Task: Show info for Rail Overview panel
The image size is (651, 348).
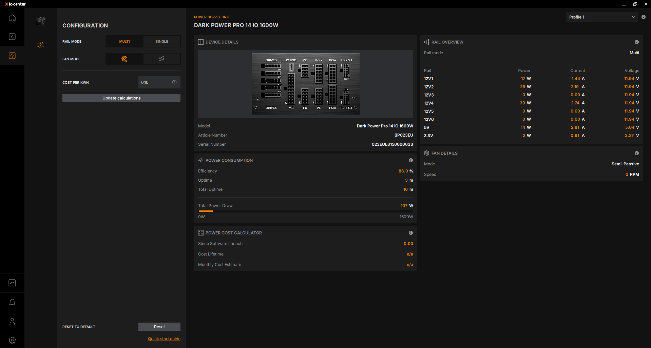Action: pyautogui.click(x=637, y=42)
